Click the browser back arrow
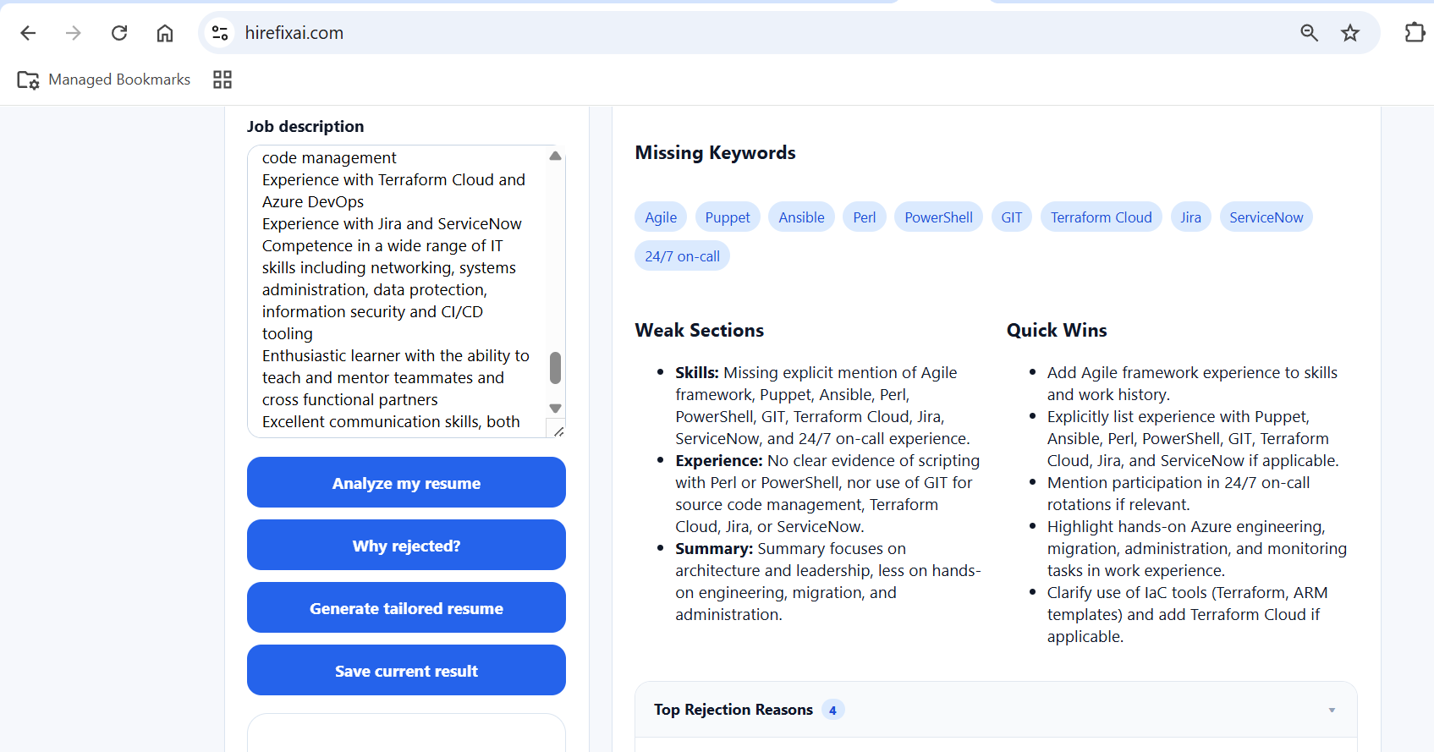Image resolution: width=1434 pixels, height=752 pixels. pos(28,33)
